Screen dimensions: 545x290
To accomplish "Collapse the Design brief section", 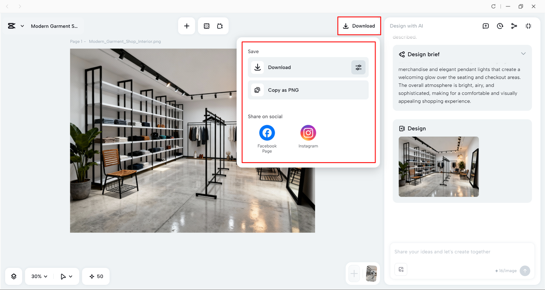I will (x=523, y=54).
